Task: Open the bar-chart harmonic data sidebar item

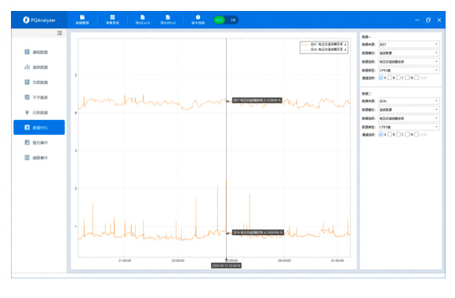Action: point(36,67)
